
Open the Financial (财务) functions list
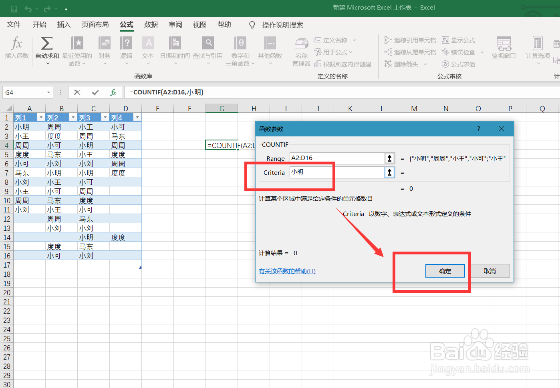(x=105, y=50)
